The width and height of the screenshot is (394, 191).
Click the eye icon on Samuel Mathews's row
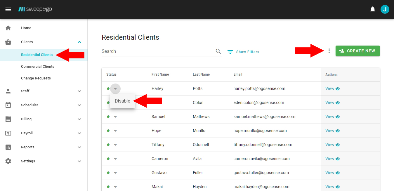338,117
